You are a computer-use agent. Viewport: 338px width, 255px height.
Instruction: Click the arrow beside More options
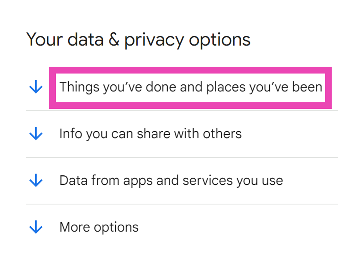pyautogui.click(x=36, y=228)
